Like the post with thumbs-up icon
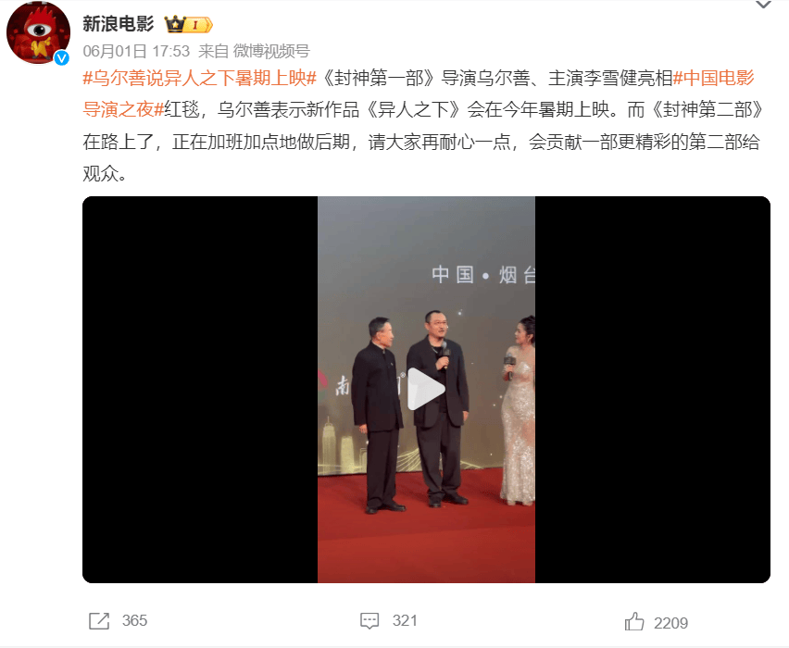This screenshot has width=789, height=648. point(634,621)
